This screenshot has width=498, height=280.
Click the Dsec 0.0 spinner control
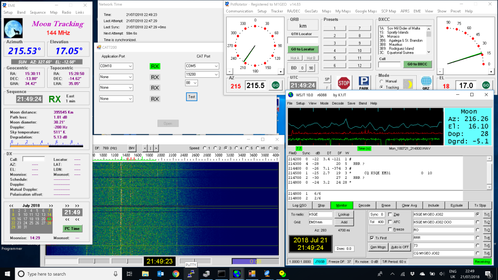point(344,248)
